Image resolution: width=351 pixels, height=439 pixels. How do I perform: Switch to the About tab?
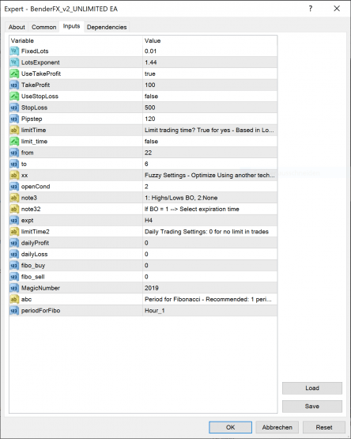pyautogui.click(x=17, y=27)
